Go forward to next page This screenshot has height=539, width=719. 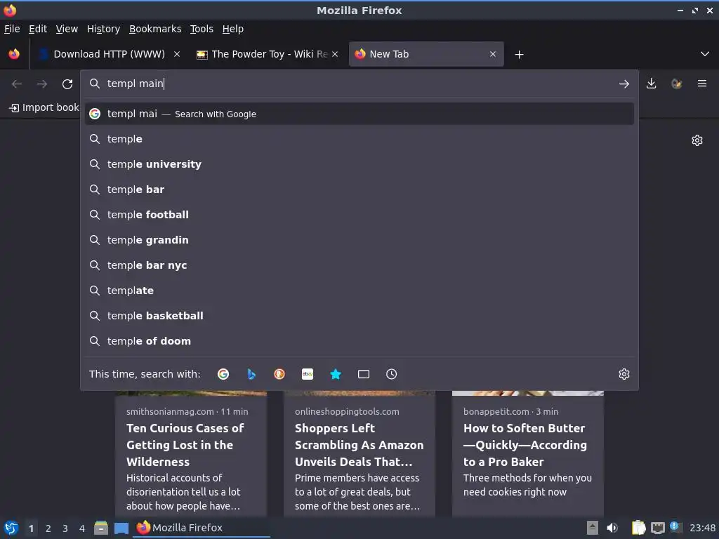click(42, 84)
